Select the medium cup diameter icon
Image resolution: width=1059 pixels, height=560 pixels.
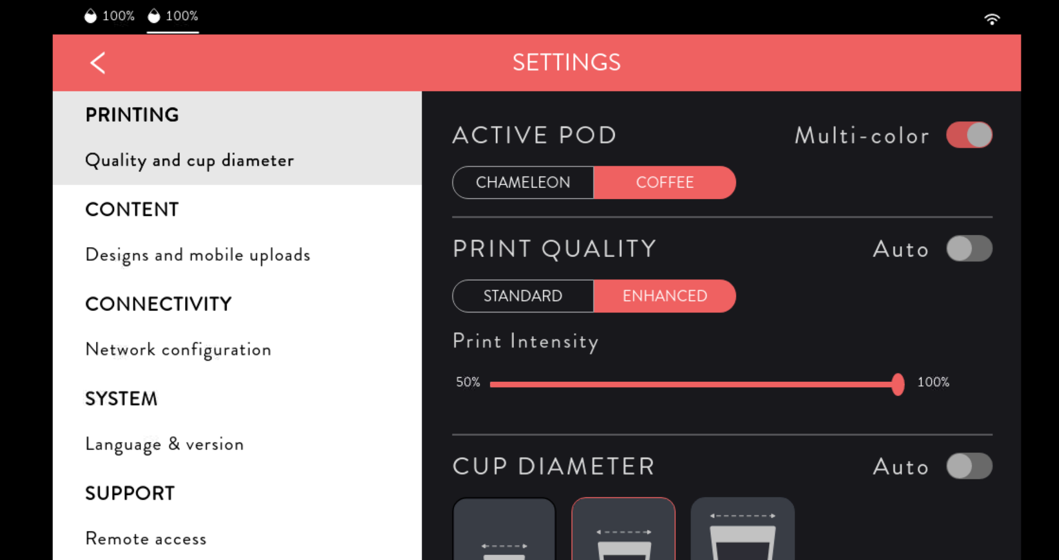tap(623, 529)
